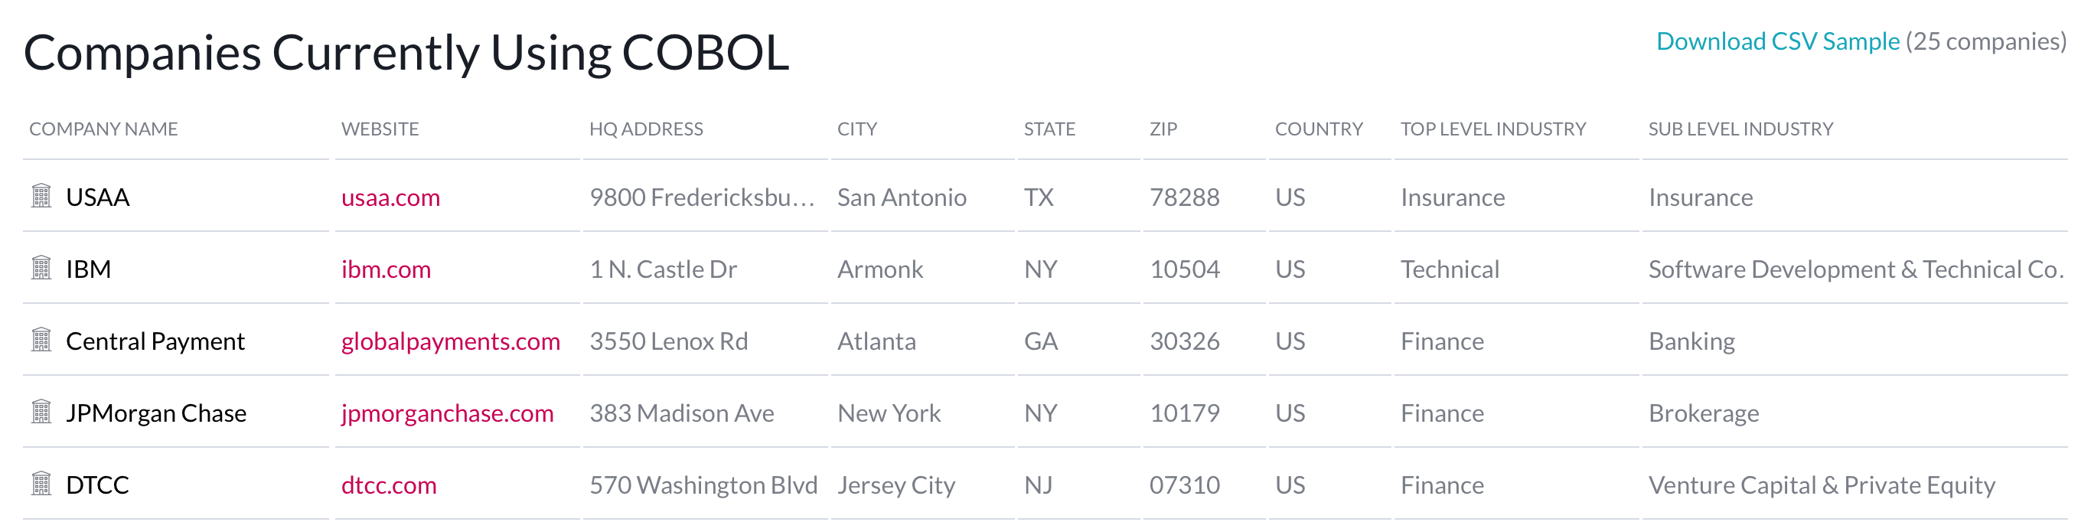Open the usaa.com website link
This screenshot has width=2091, height=522.
[x=390, y=197]
